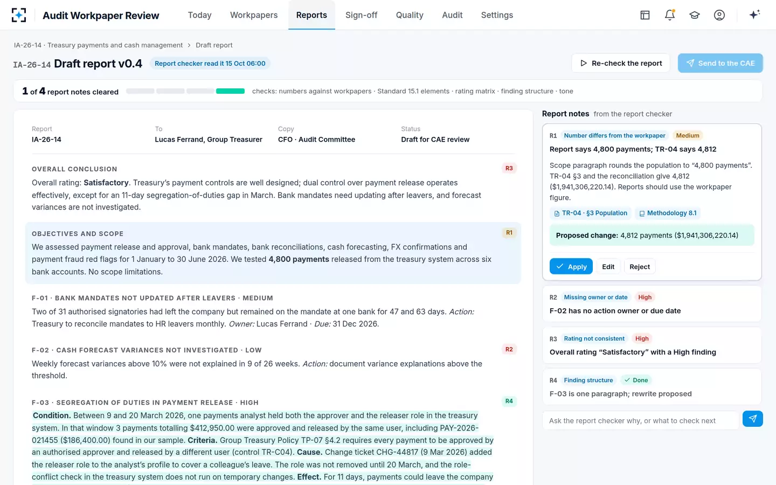The width and height of the screenshot is (776, 485).
Task: Go to the Sign-off tab
Action: point(361,15)
